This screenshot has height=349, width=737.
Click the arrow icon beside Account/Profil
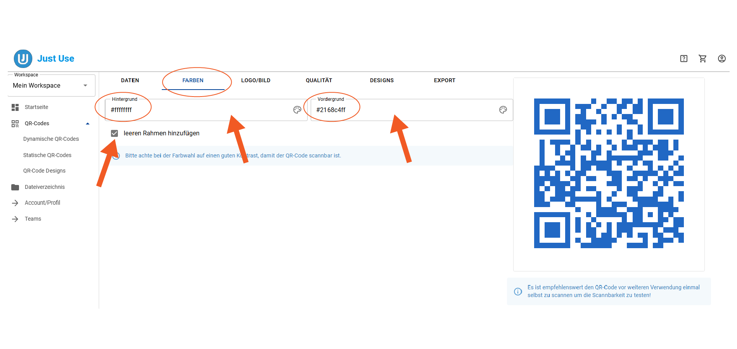[15, 203]
